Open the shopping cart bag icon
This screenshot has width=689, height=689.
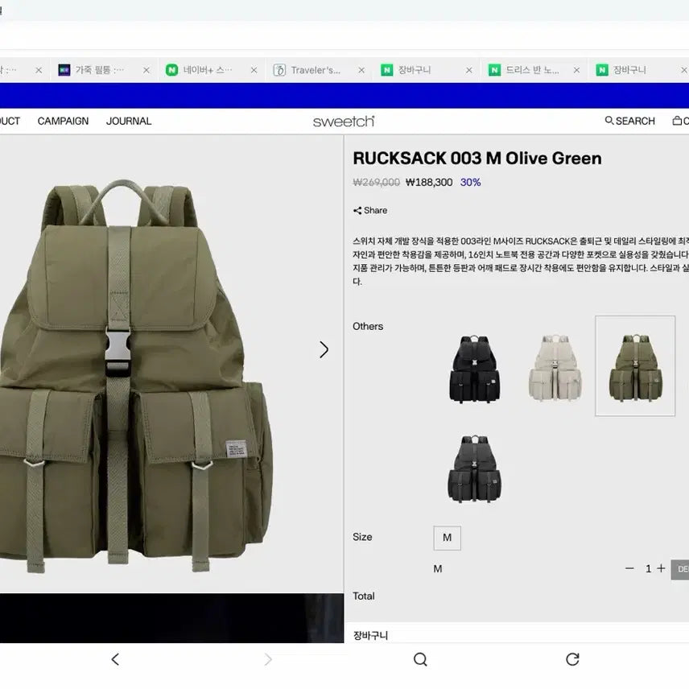point(677,121)
